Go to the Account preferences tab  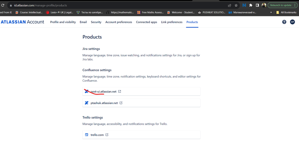tap(119, 22)
